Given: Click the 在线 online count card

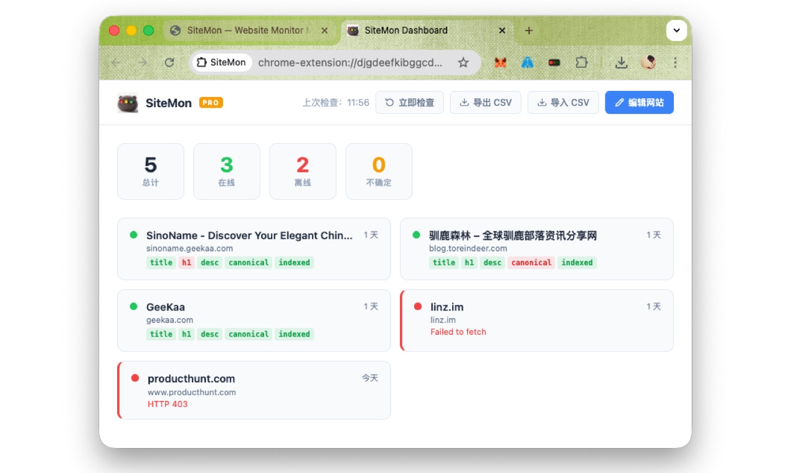Looking at the screenshot, I should click(x=227, y=172).
